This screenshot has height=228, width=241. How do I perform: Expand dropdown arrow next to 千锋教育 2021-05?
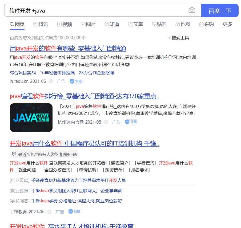[x=49, y=212]
